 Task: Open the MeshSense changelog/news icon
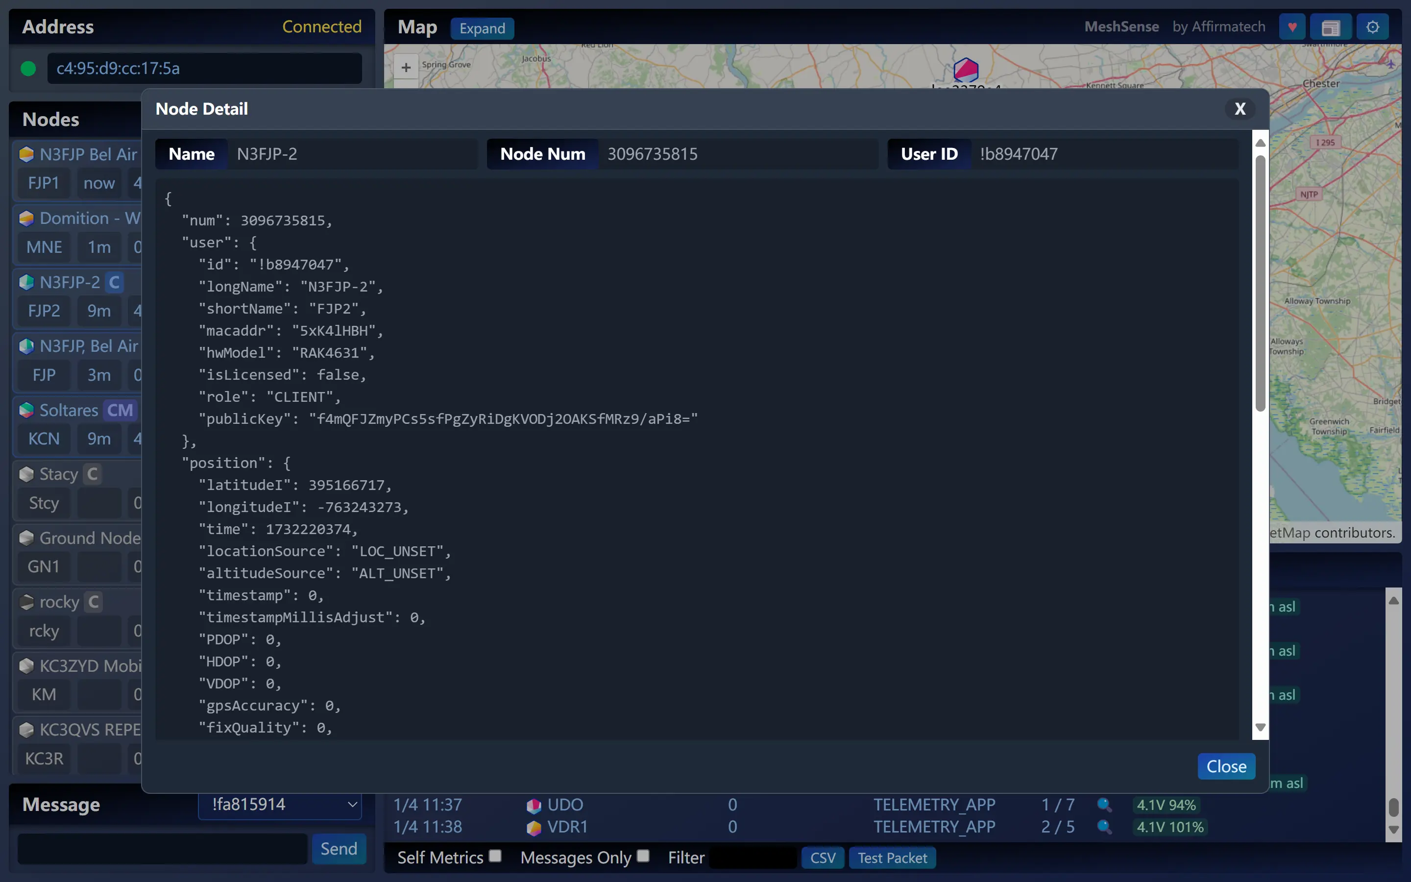(x=1332, y=26)
